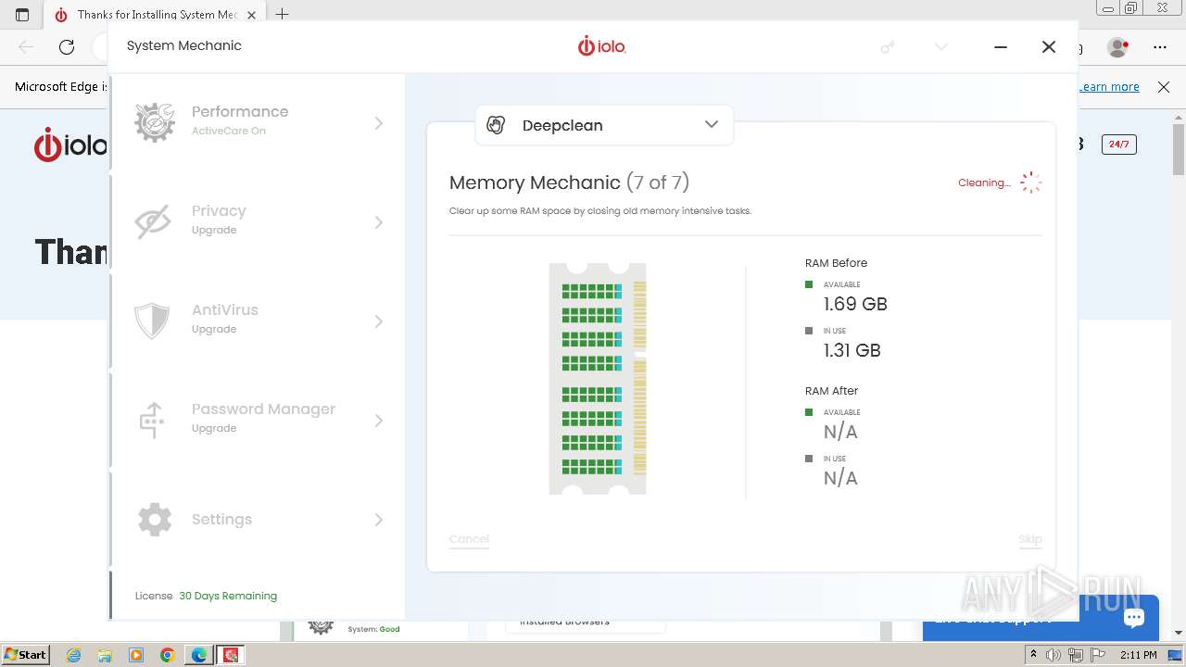Viewport: 1186px width, 667px height.
Task: Click the Privacy Upgrade label
Action: click(x=214, y=230)
